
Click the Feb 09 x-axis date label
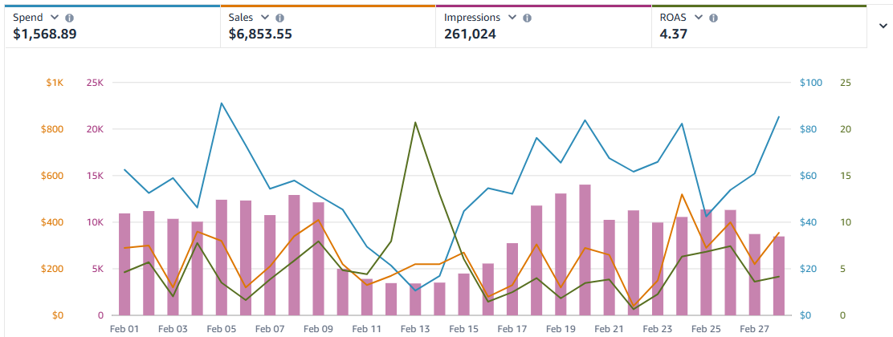pyautogui.click(x=318, y=329)
